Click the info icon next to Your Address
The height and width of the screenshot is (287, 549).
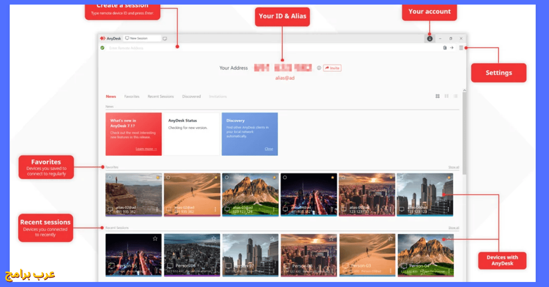pos(319,68)
